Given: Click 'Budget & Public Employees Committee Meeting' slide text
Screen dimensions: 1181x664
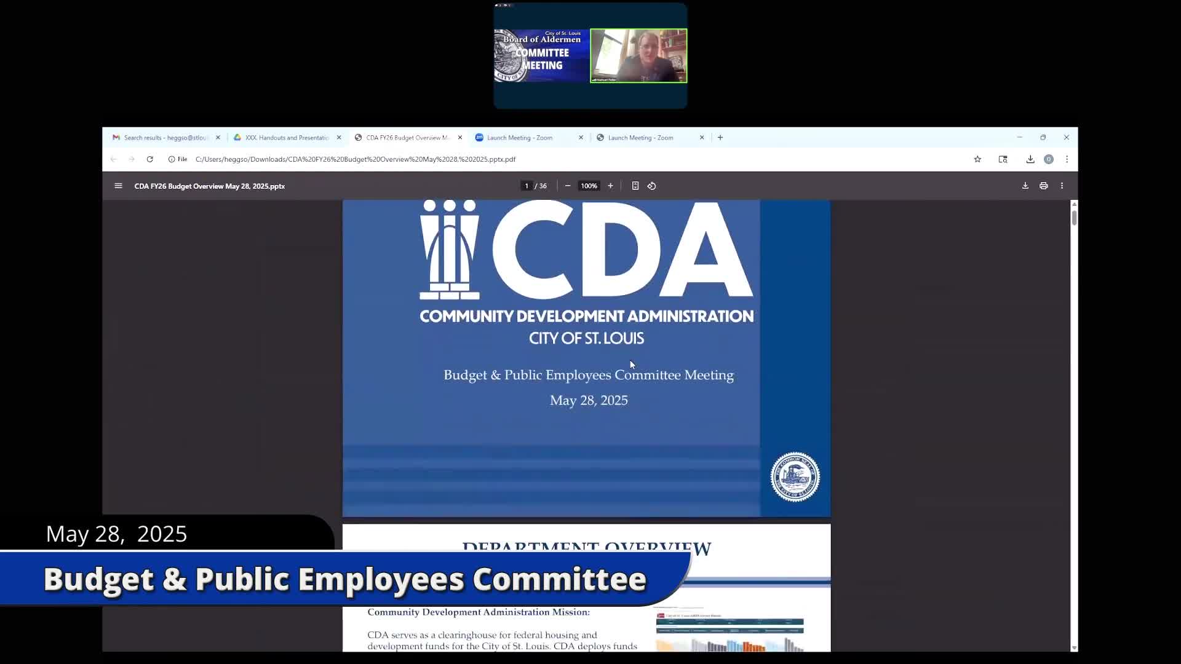Looking at the screenshot, I should [589, 375].
